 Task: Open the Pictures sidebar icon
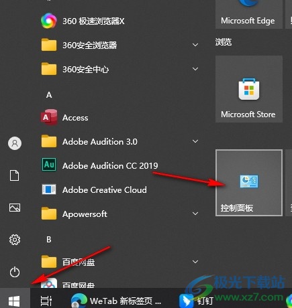(15, 208)
